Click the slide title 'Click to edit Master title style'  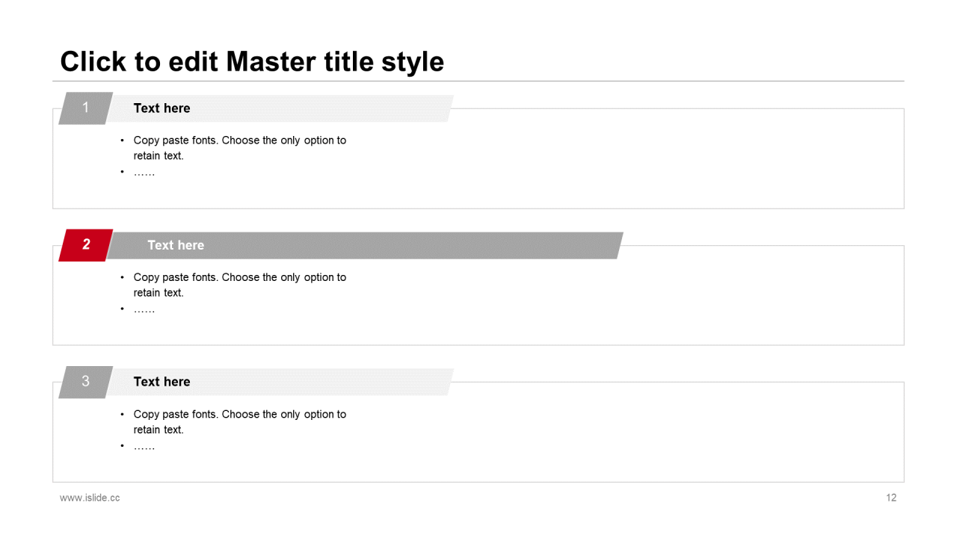[252, 61]
